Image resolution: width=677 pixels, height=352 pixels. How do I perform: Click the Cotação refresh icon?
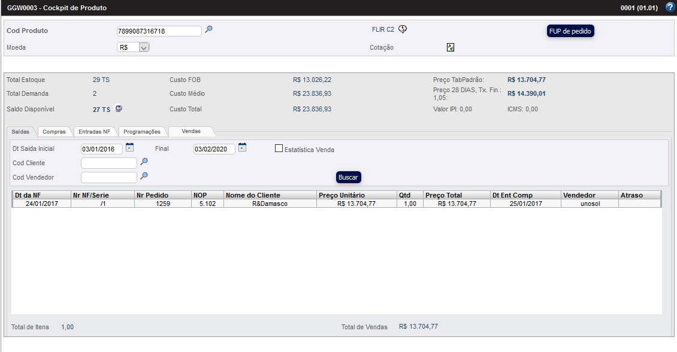pos(451,47)
